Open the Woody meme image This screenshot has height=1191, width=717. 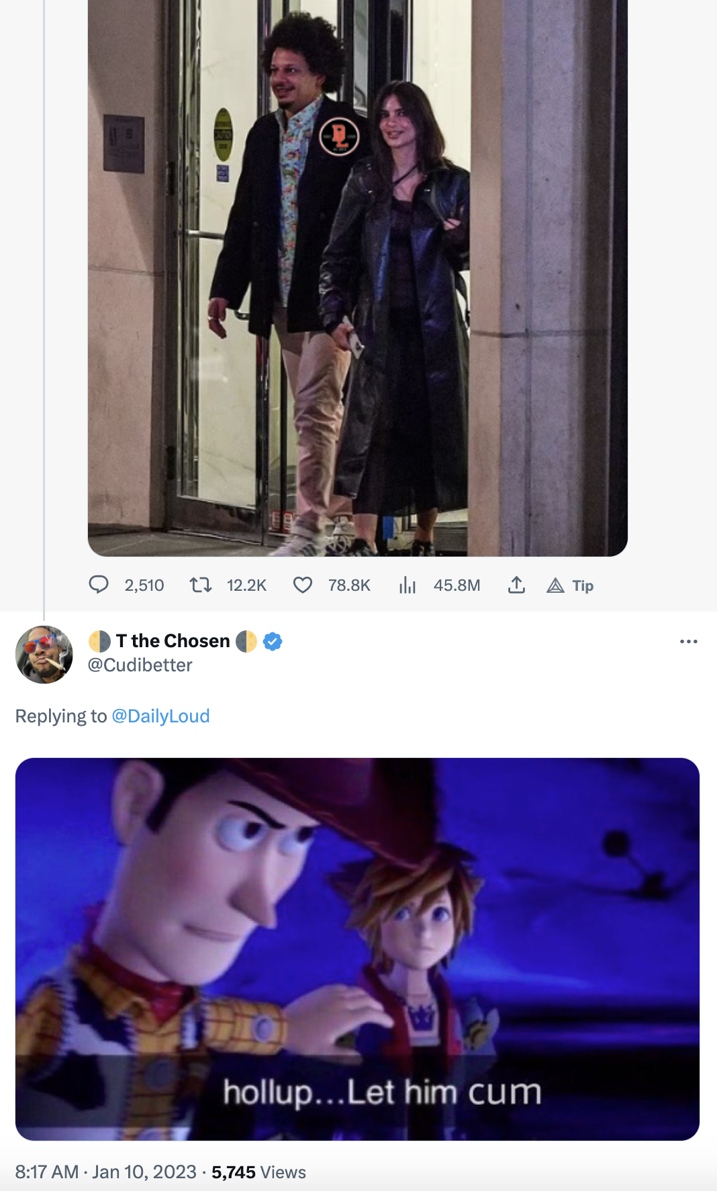tap(357, 949)
